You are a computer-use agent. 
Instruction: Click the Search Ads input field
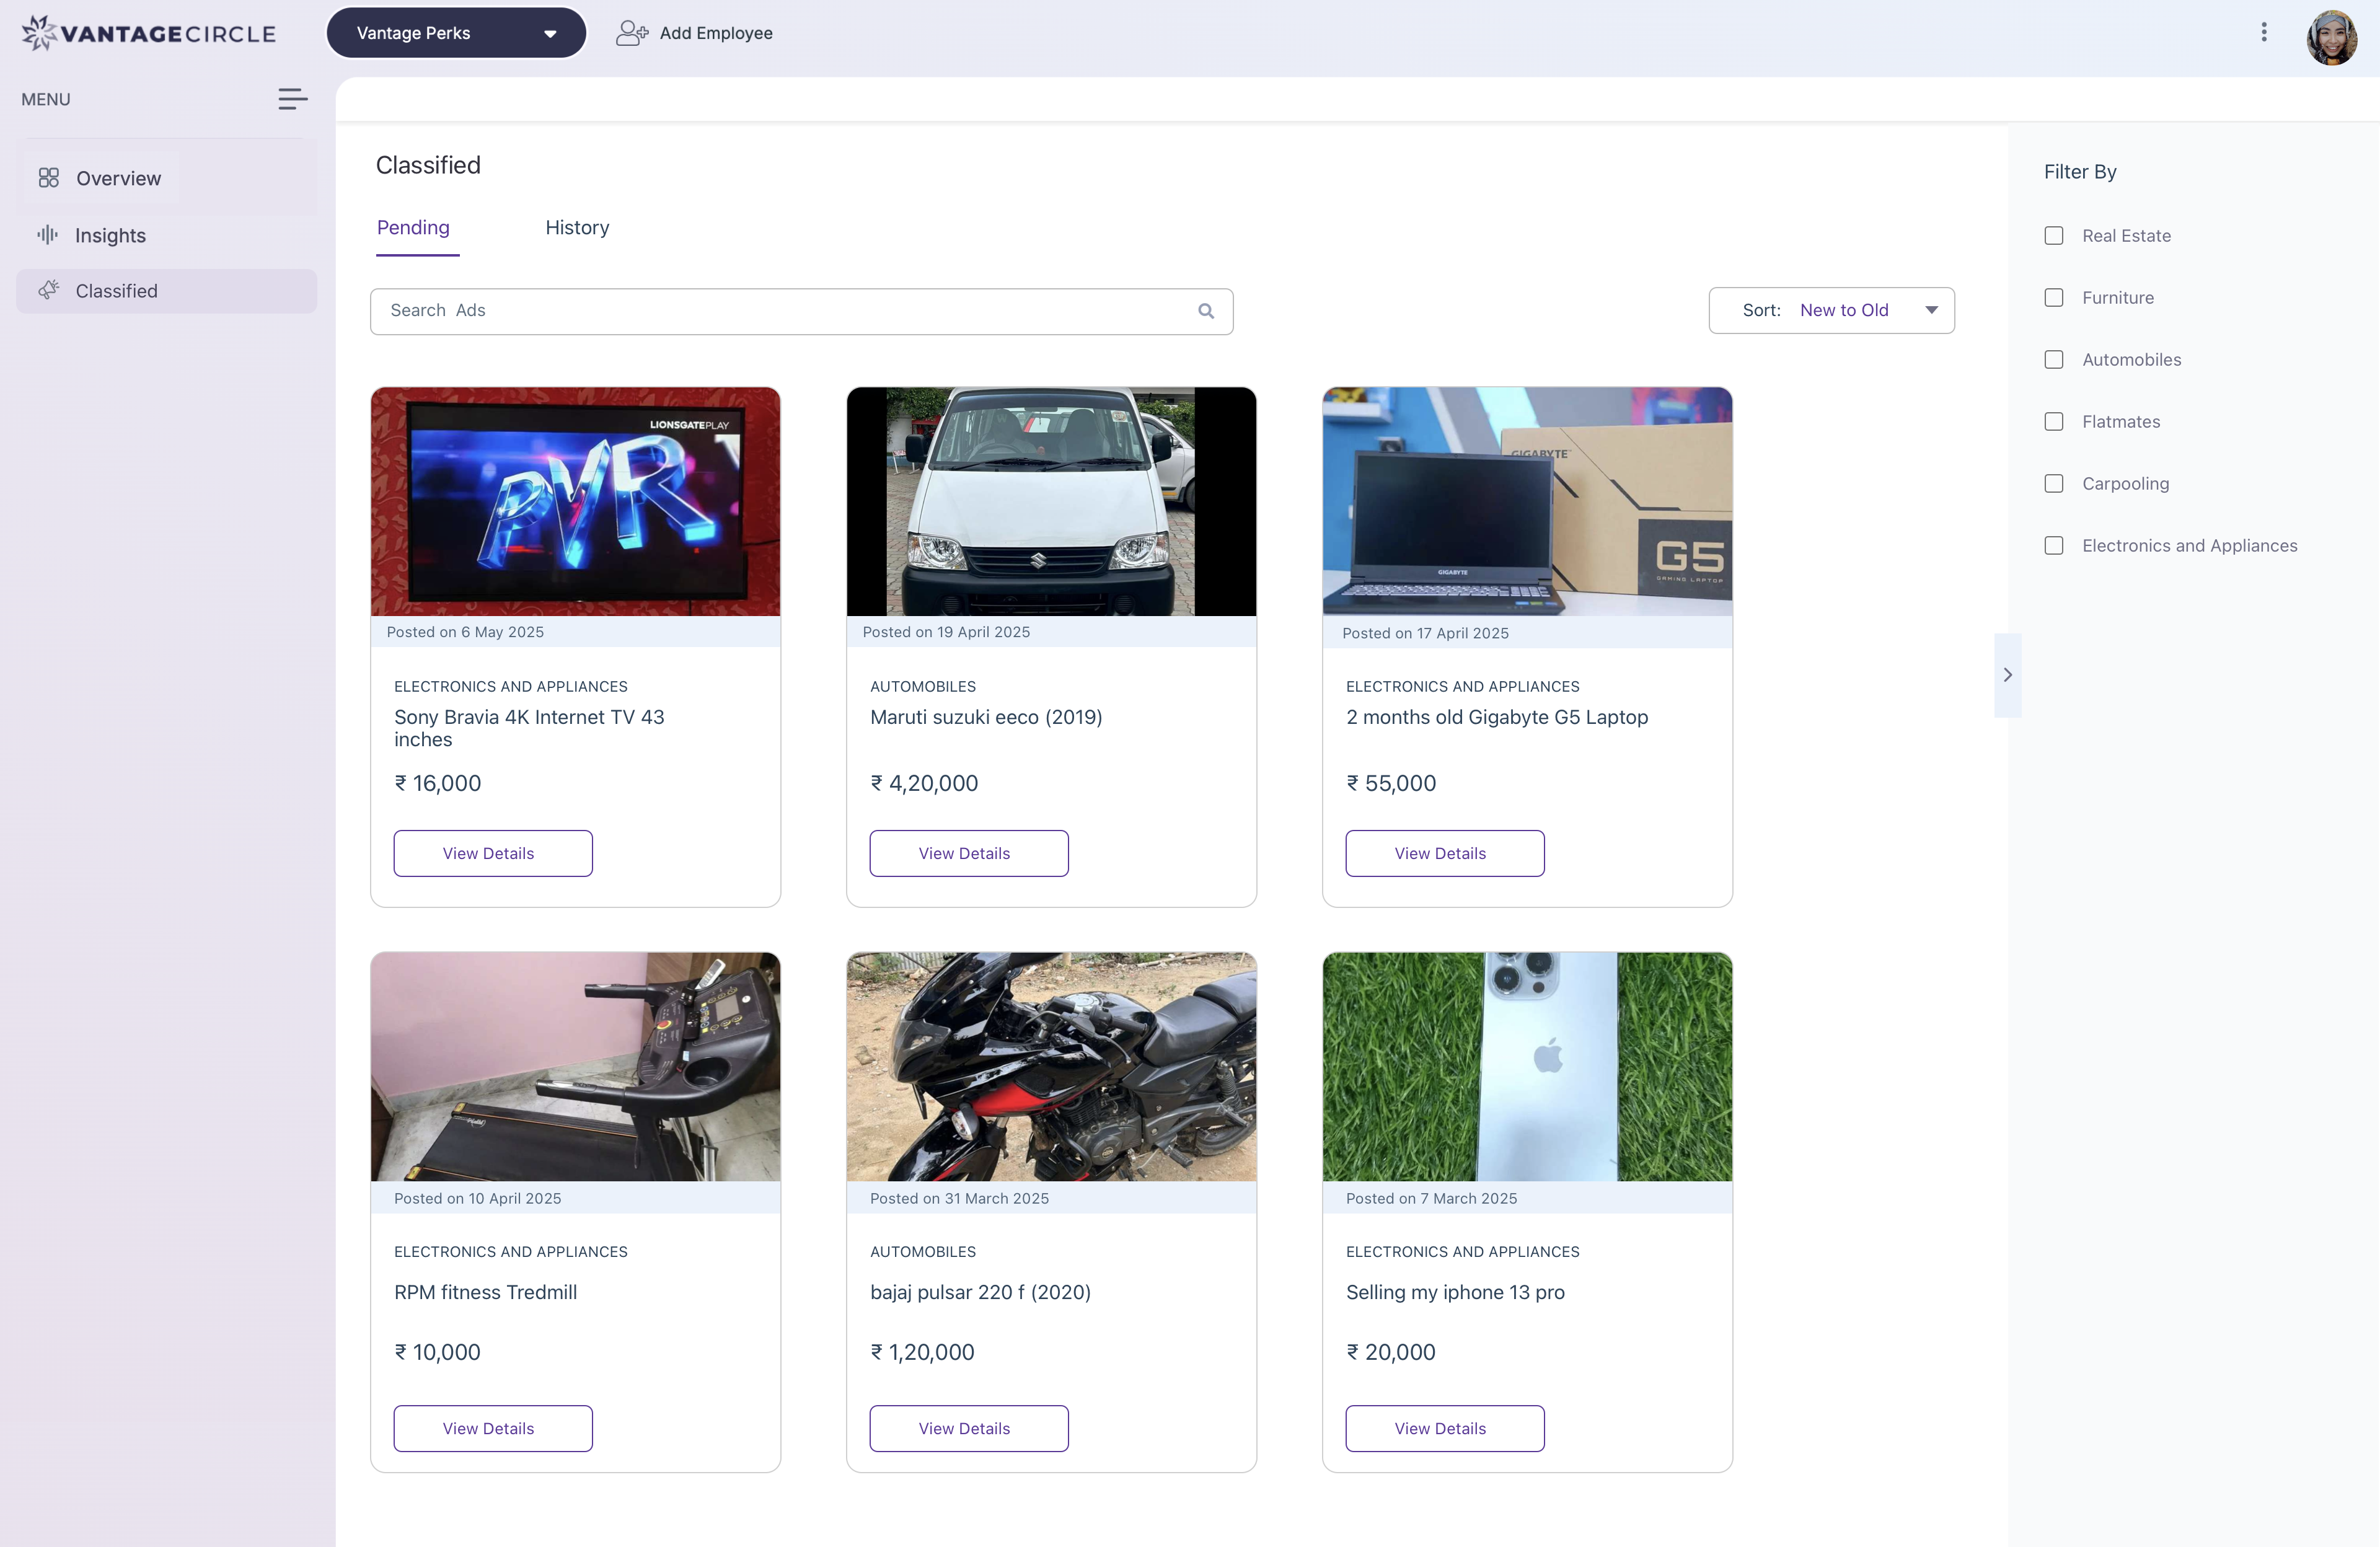click(700, 311)
